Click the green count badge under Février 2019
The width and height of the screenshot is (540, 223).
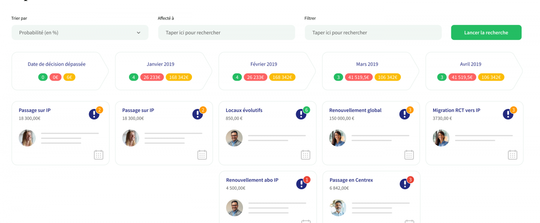point(237,77)
